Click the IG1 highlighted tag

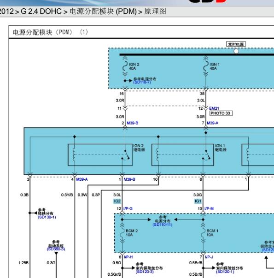[198, 201]
